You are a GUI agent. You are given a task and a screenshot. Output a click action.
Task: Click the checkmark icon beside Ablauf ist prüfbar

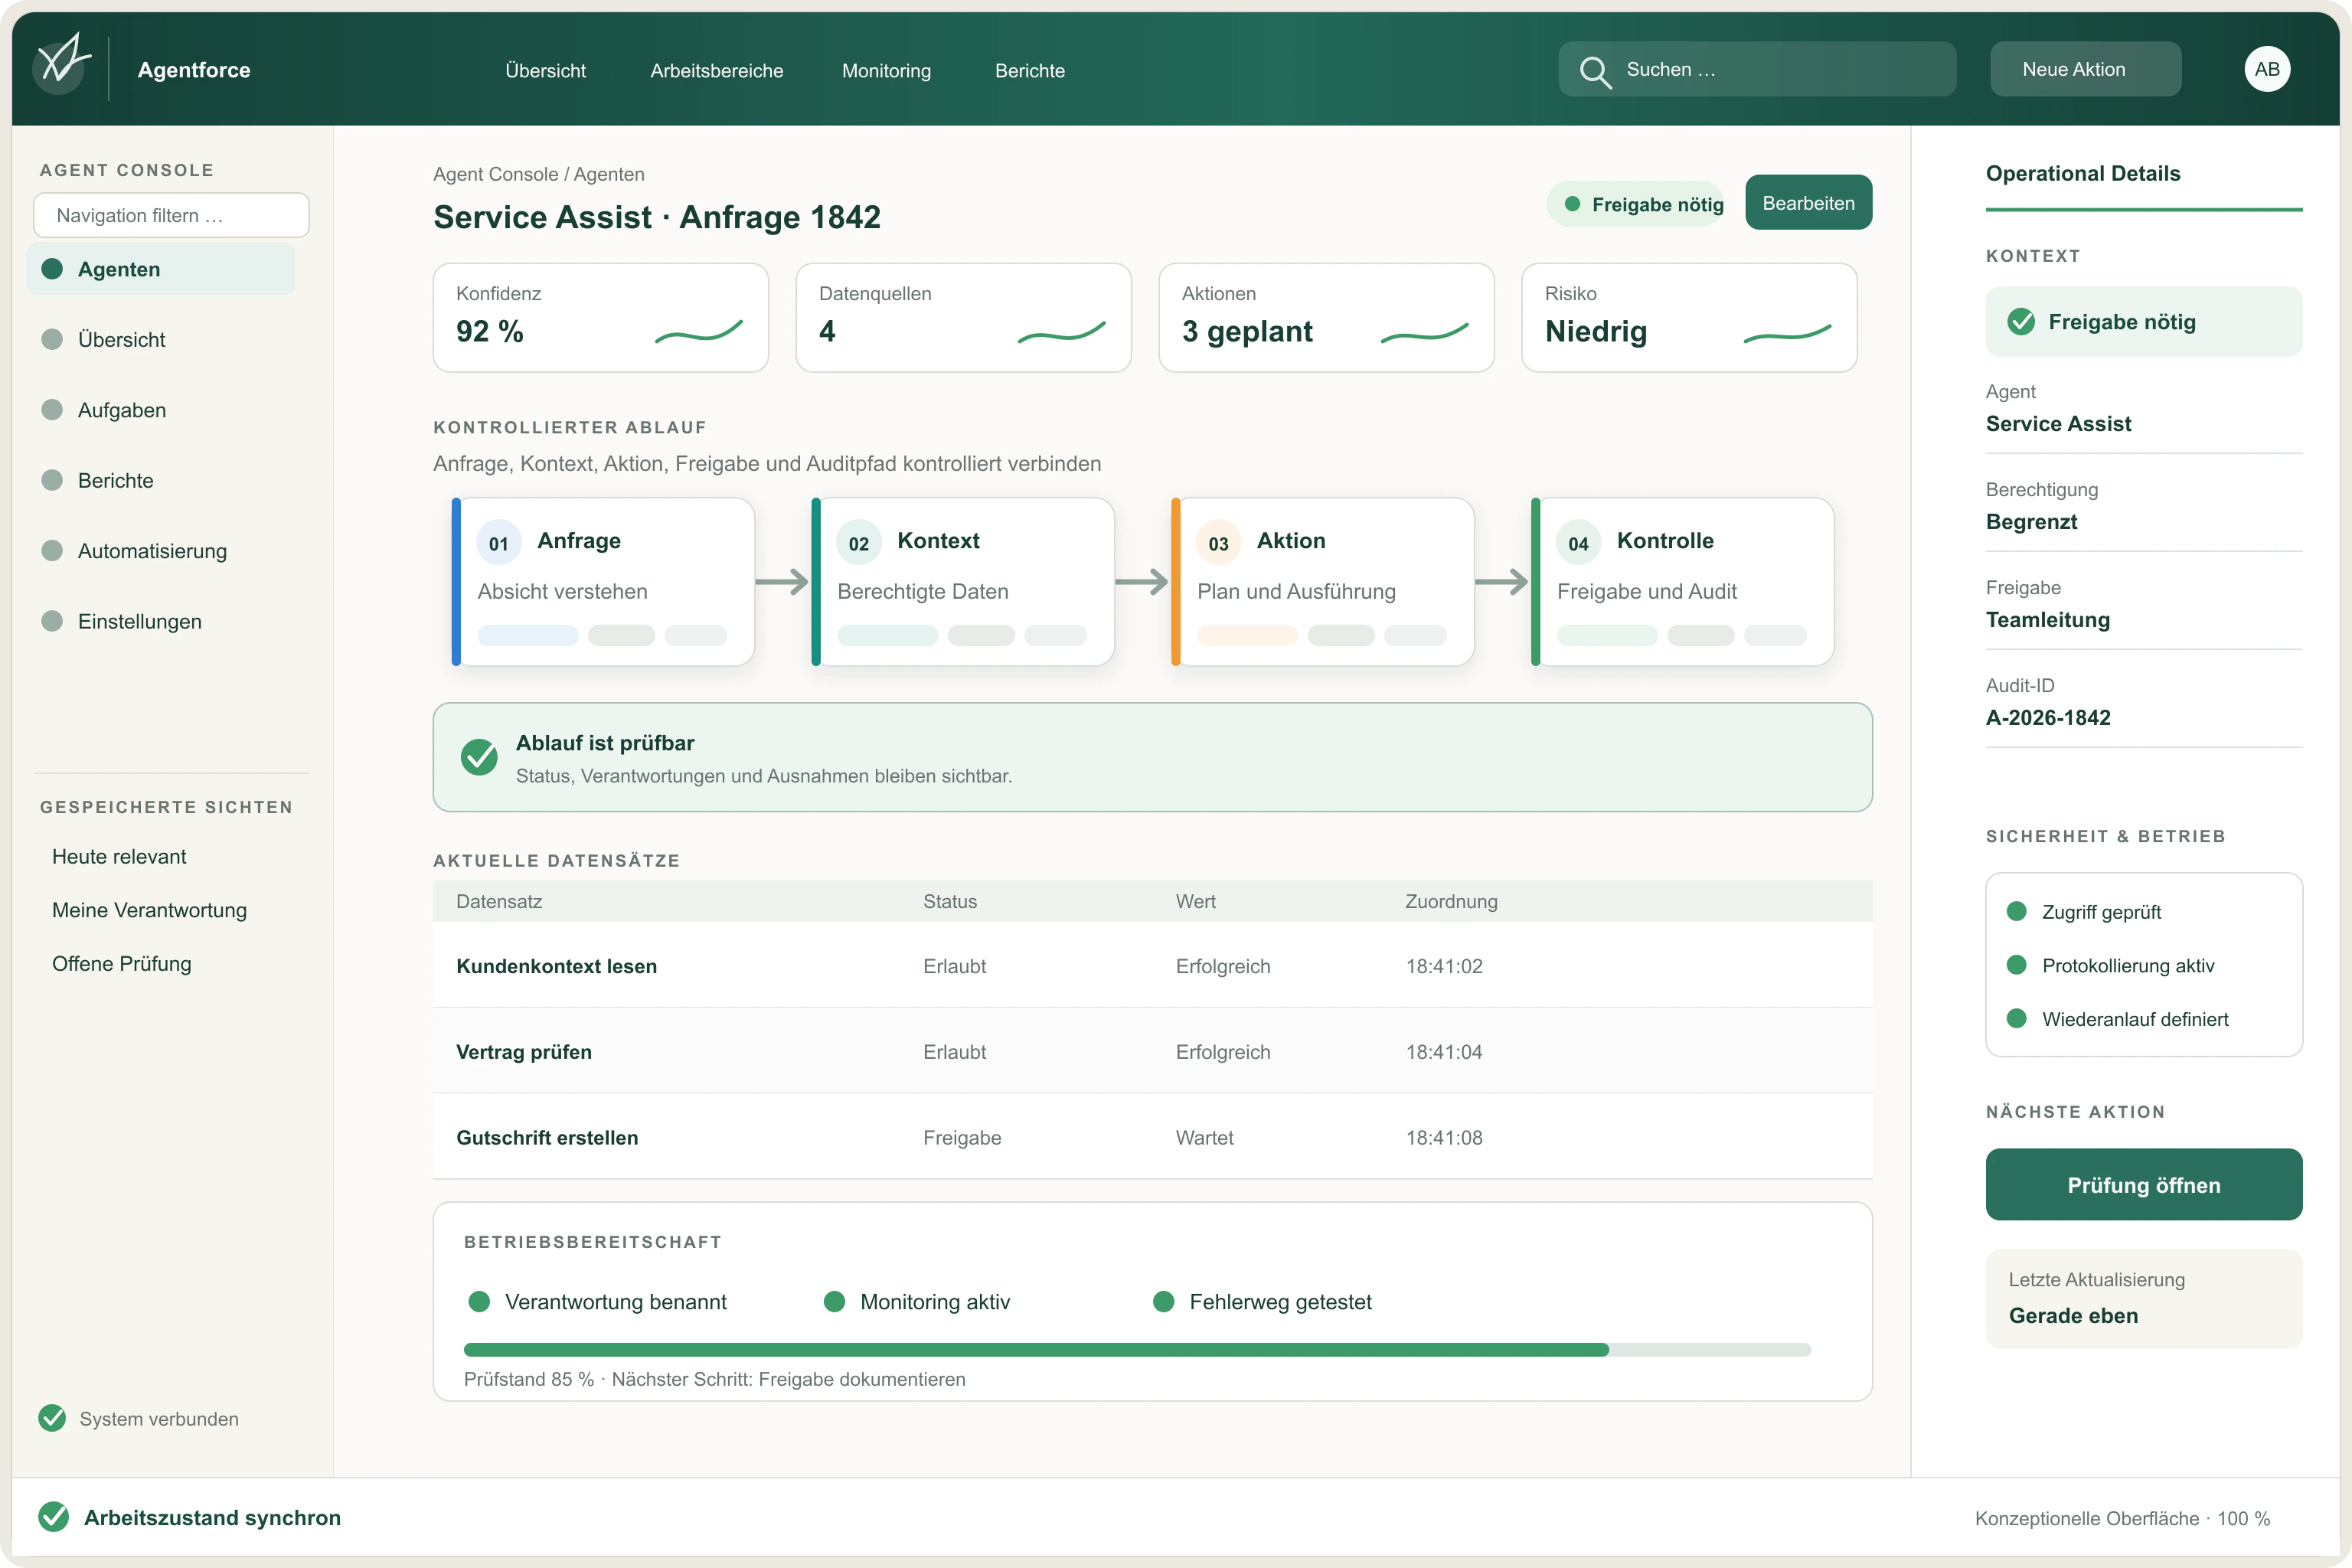tap(479, 757)
